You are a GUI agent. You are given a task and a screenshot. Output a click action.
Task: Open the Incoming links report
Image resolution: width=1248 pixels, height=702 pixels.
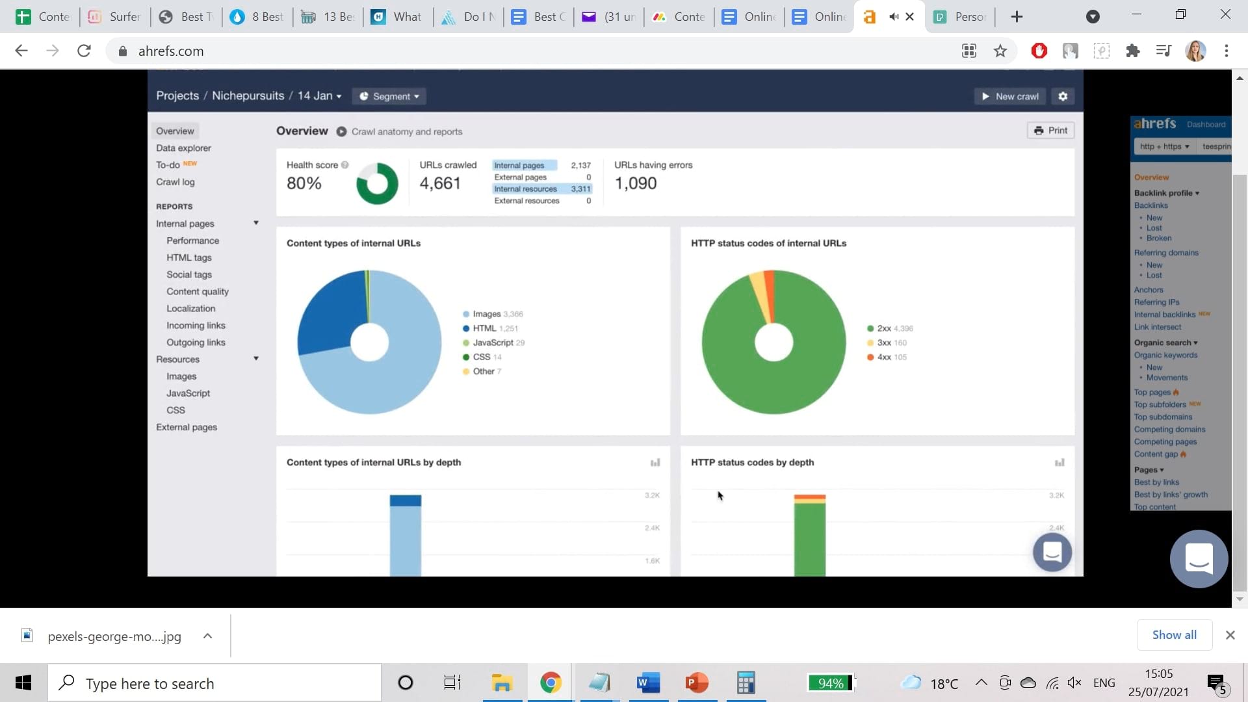(x=196, y=325)
